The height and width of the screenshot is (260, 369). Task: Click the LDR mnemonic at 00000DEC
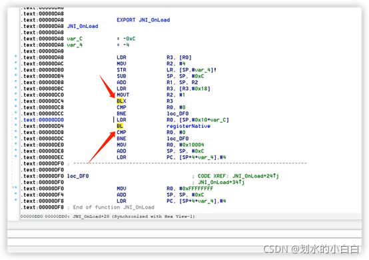tap(121, 157)
